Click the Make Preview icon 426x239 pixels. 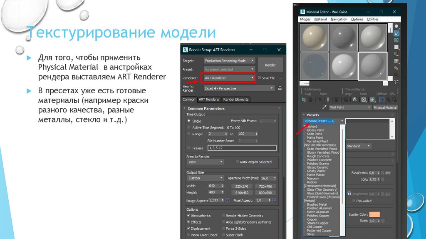[396, 61]
